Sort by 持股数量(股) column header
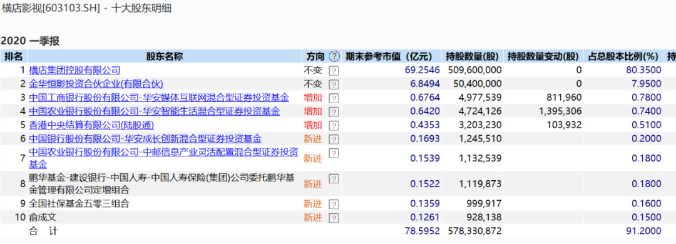The width and height of the screenshot is (676, 244). (x=472, y=56)
